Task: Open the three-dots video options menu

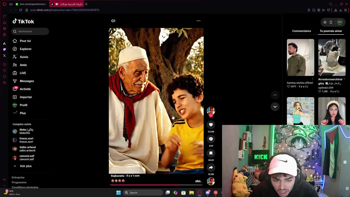Action: coord(199,21)
